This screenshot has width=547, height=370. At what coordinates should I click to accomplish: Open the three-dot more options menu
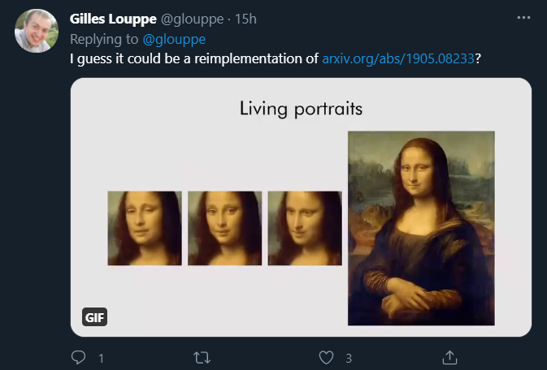(523, 18)
